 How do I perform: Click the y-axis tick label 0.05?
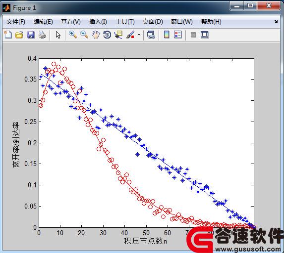coord(30,206)
